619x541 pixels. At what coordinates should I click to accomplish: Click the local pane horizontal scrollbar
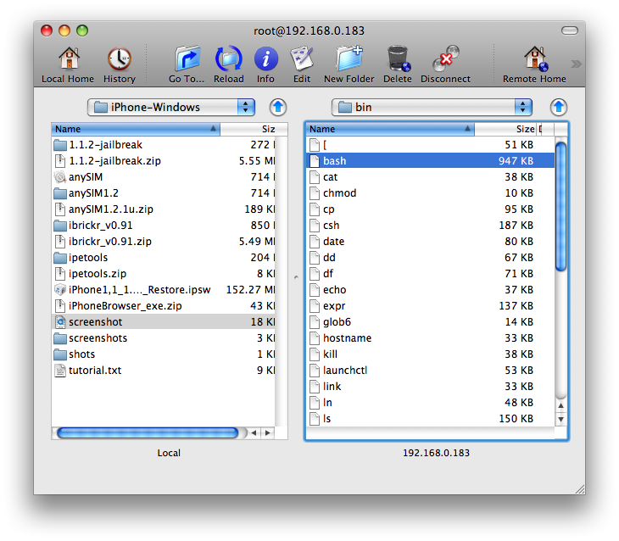tap(147, 432)
